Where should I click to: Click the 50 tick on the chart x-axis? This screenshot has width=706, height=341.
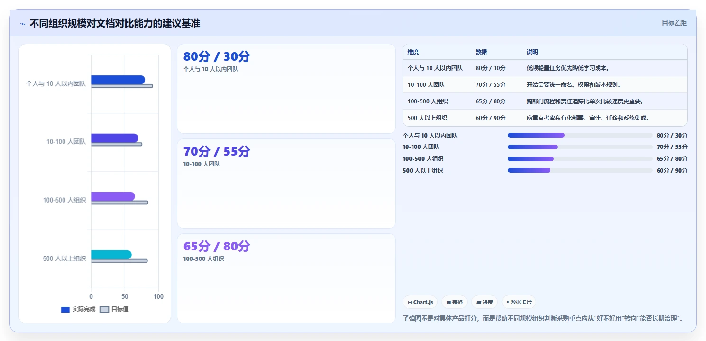125,296
